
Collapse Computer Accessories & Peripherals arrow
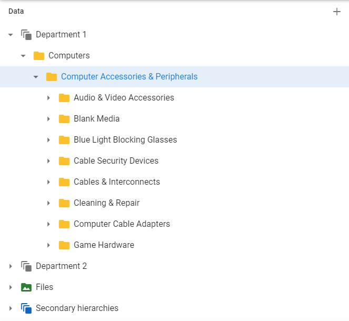[x=36, y=77]
